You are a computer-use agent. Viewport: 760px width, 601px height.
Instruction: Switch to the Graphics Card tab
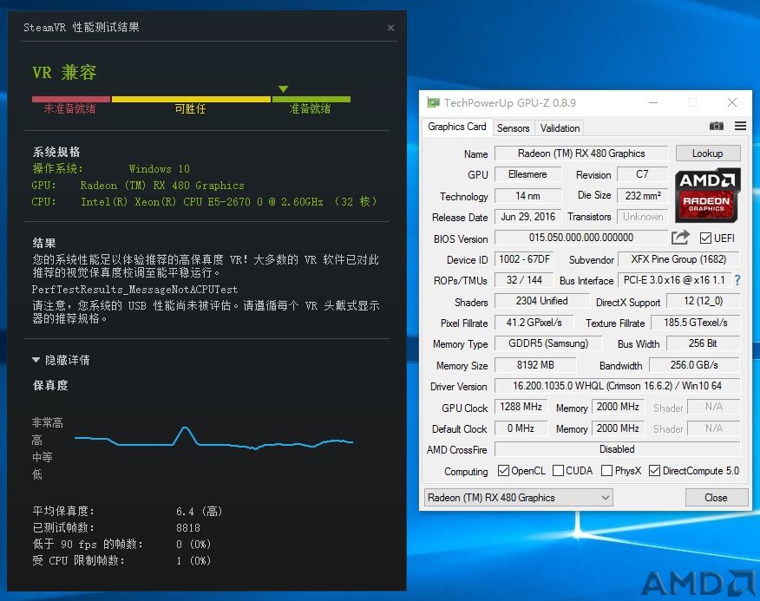coord(456,127)
